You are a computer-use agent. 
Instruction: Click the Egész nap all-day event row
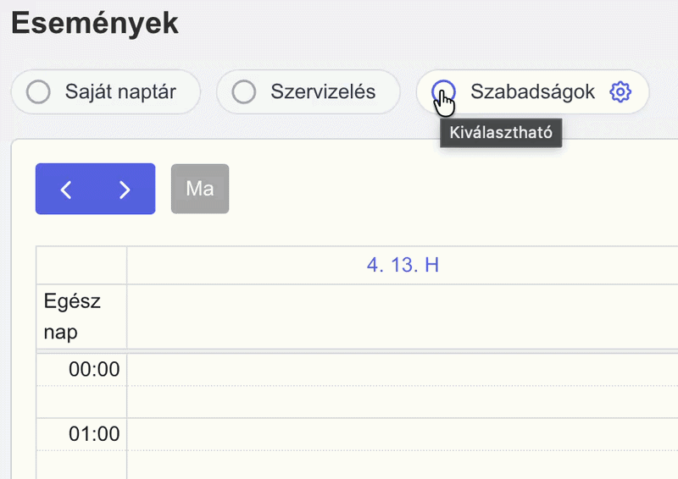403,317
